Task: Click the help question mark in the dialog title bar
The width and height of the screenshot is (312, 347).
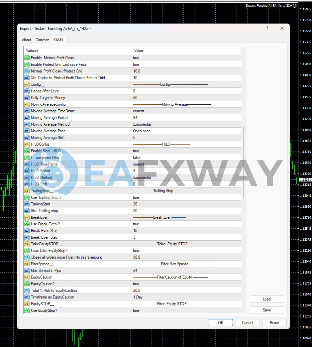Action: click(267, 28)
